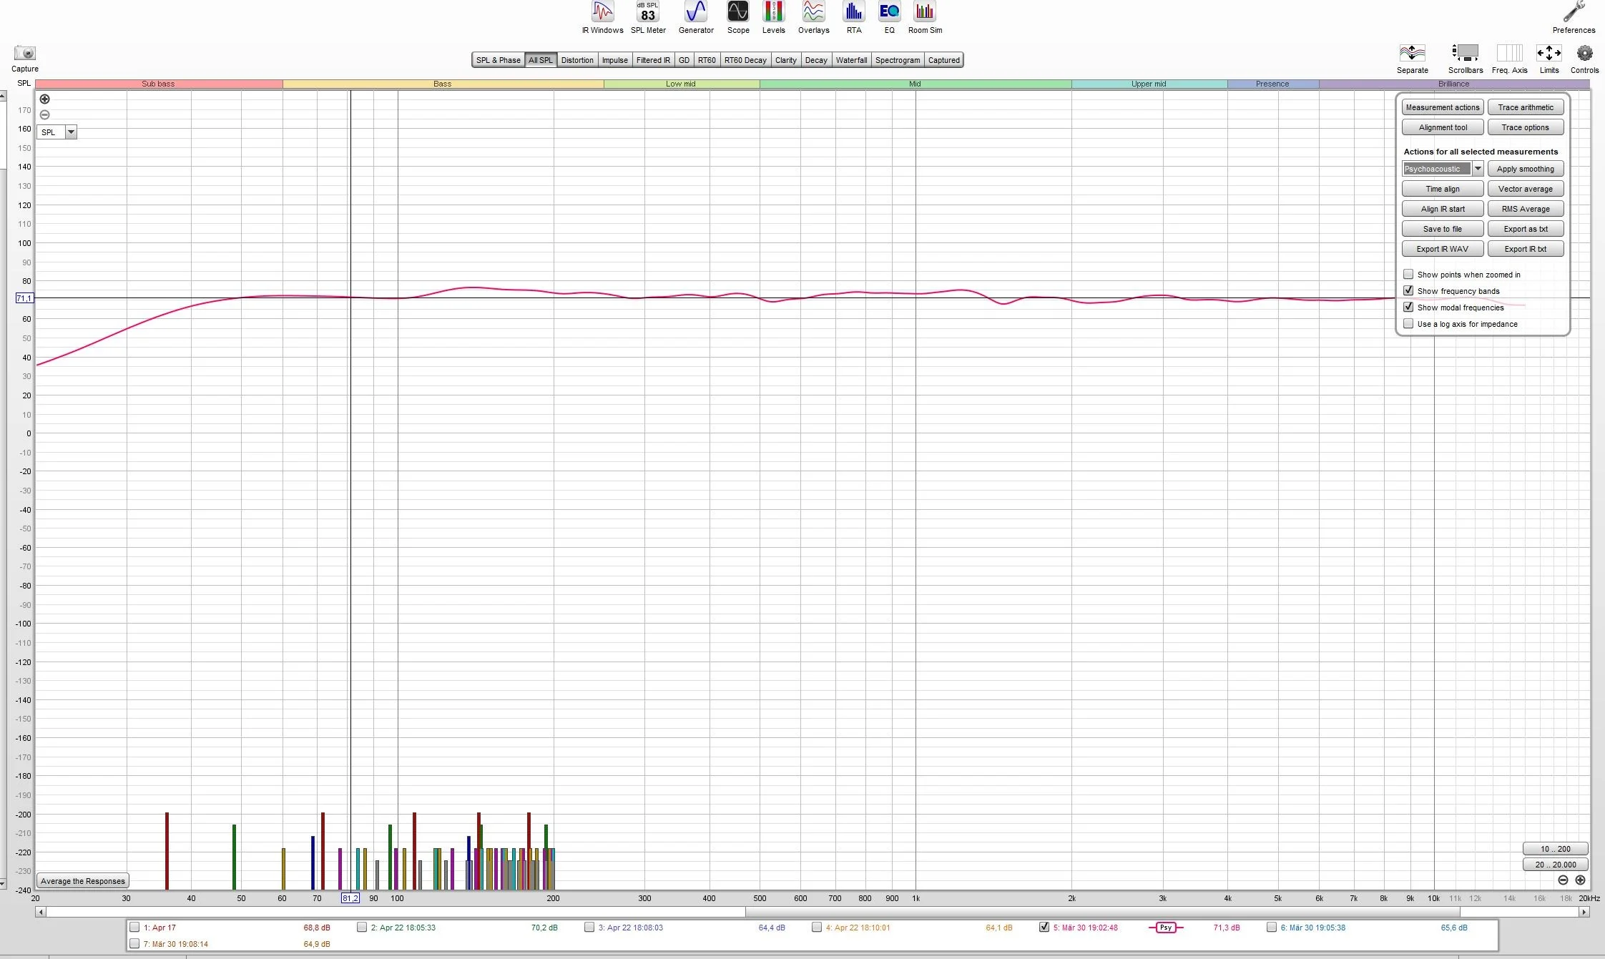Image resolution: width=1605 pixels, height=959 pixels.
Task: Zoom in vertical axis plus icon
Action: click(x=44, y=99)
